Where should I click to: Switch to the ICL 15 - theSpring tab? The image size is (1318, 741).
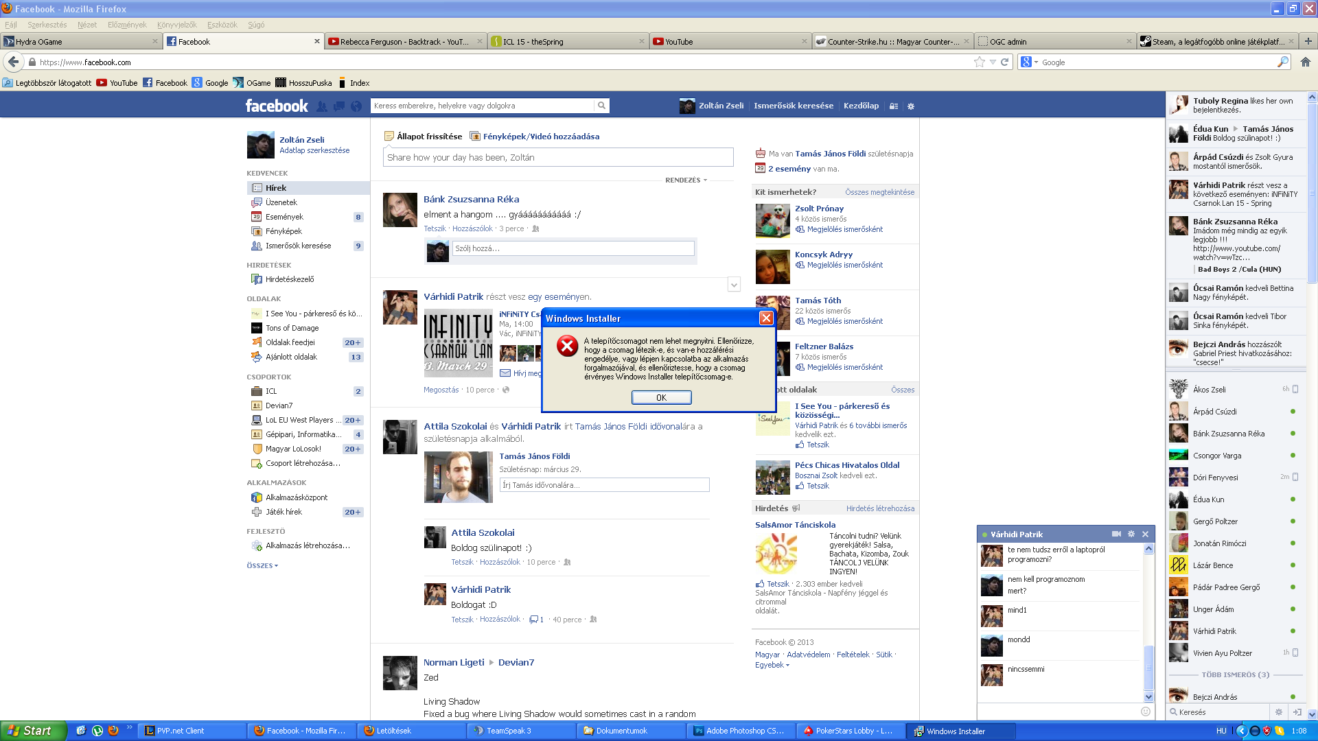click(568, 41)
